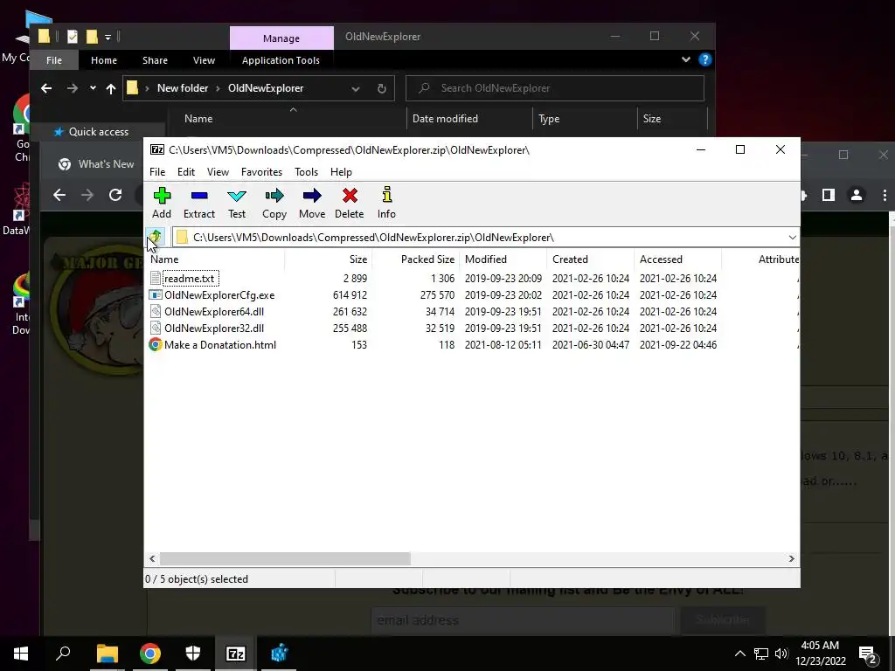Switch to Explorer Home ribbon tab

point(104,60)
